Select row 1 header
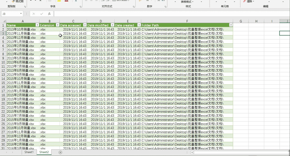 click(x=3, y=25)
